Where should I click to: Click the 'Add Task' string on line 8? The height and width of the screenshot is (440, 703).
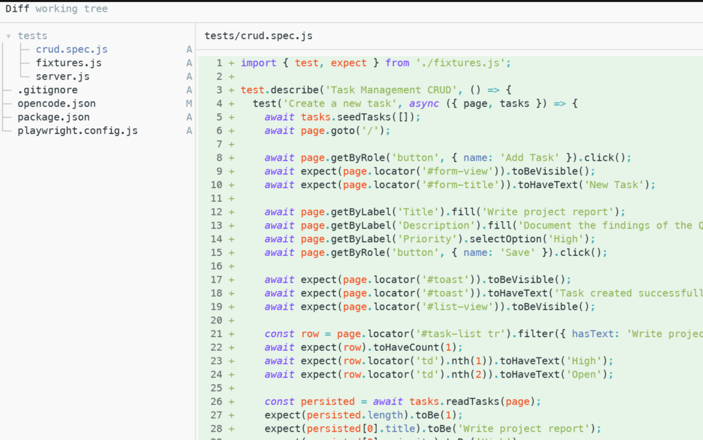pos(529,158)
